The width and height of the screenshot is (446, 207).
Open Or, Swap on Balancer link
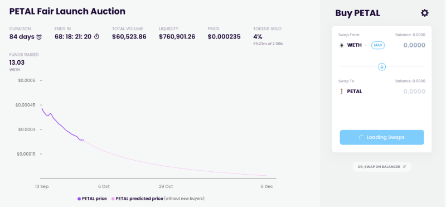[x=382, y=167]
